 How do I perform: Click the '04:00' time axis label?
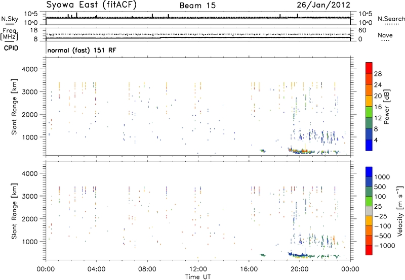(96, 269)
